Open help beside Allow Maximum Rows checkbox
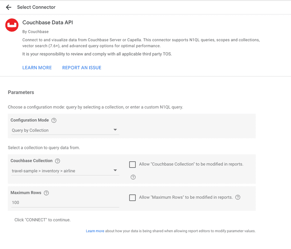The width and height of the screenshot is (291, 249). coord(238,197)
